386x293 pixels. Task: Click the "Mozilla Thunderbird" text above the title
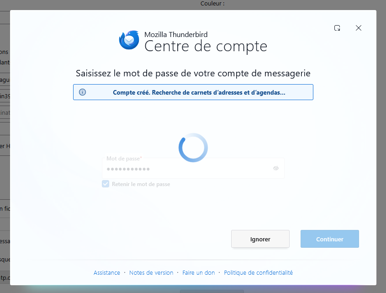pyautogui.click(x=176, y=34)
